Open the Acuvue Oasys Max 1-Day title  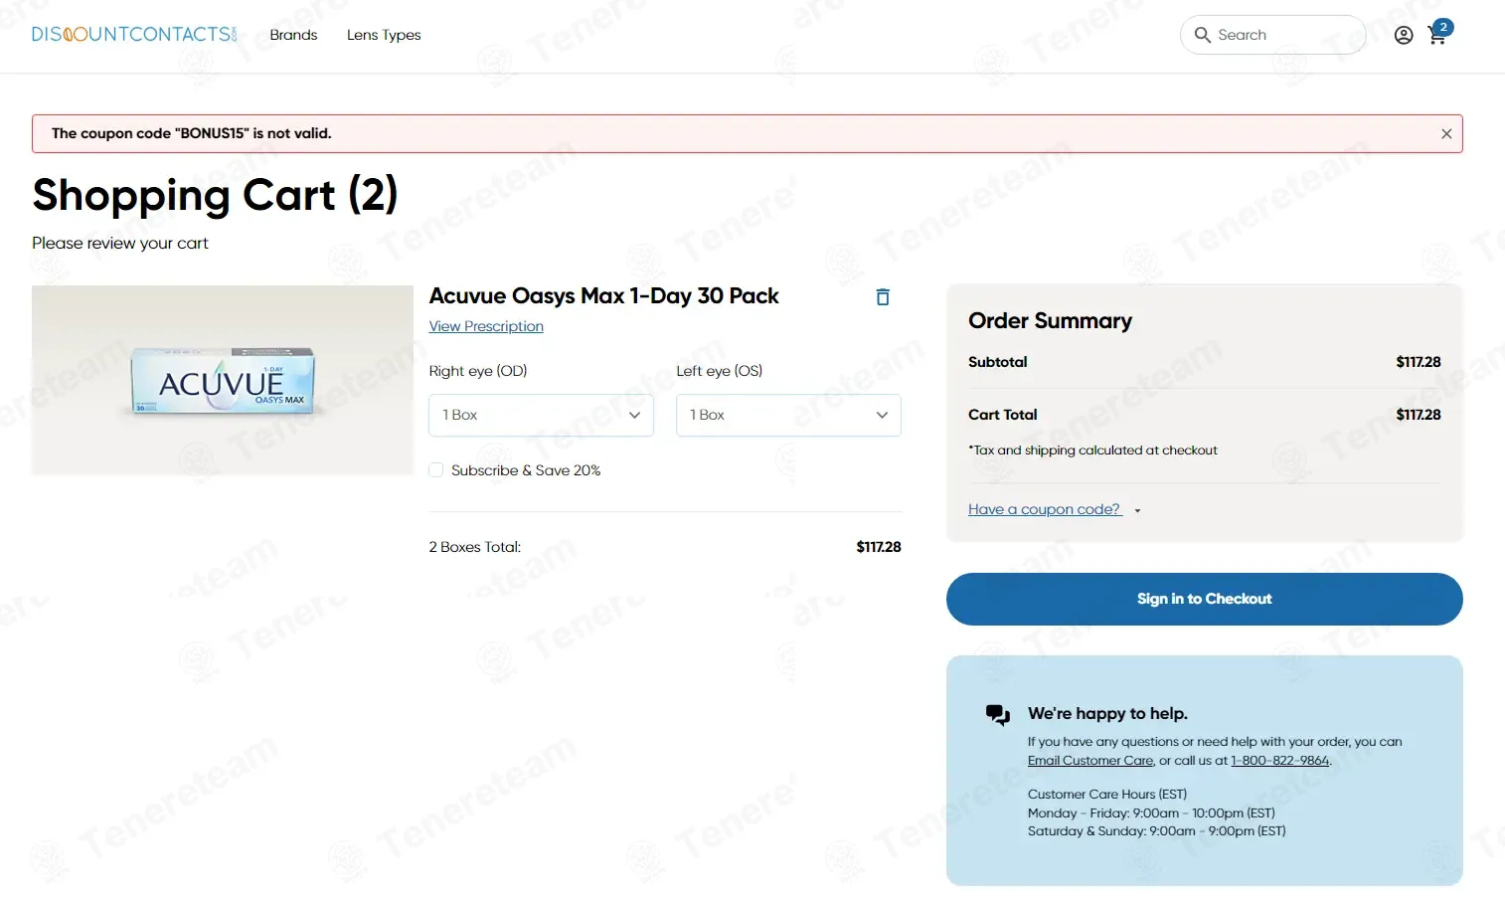click(x=603, y=296)
